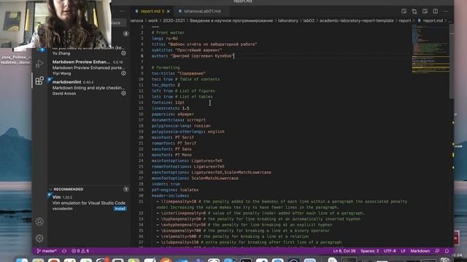467x262 pixels.
Task: Click the editor vertical scrollbar
Action: (x=452, y=61)
